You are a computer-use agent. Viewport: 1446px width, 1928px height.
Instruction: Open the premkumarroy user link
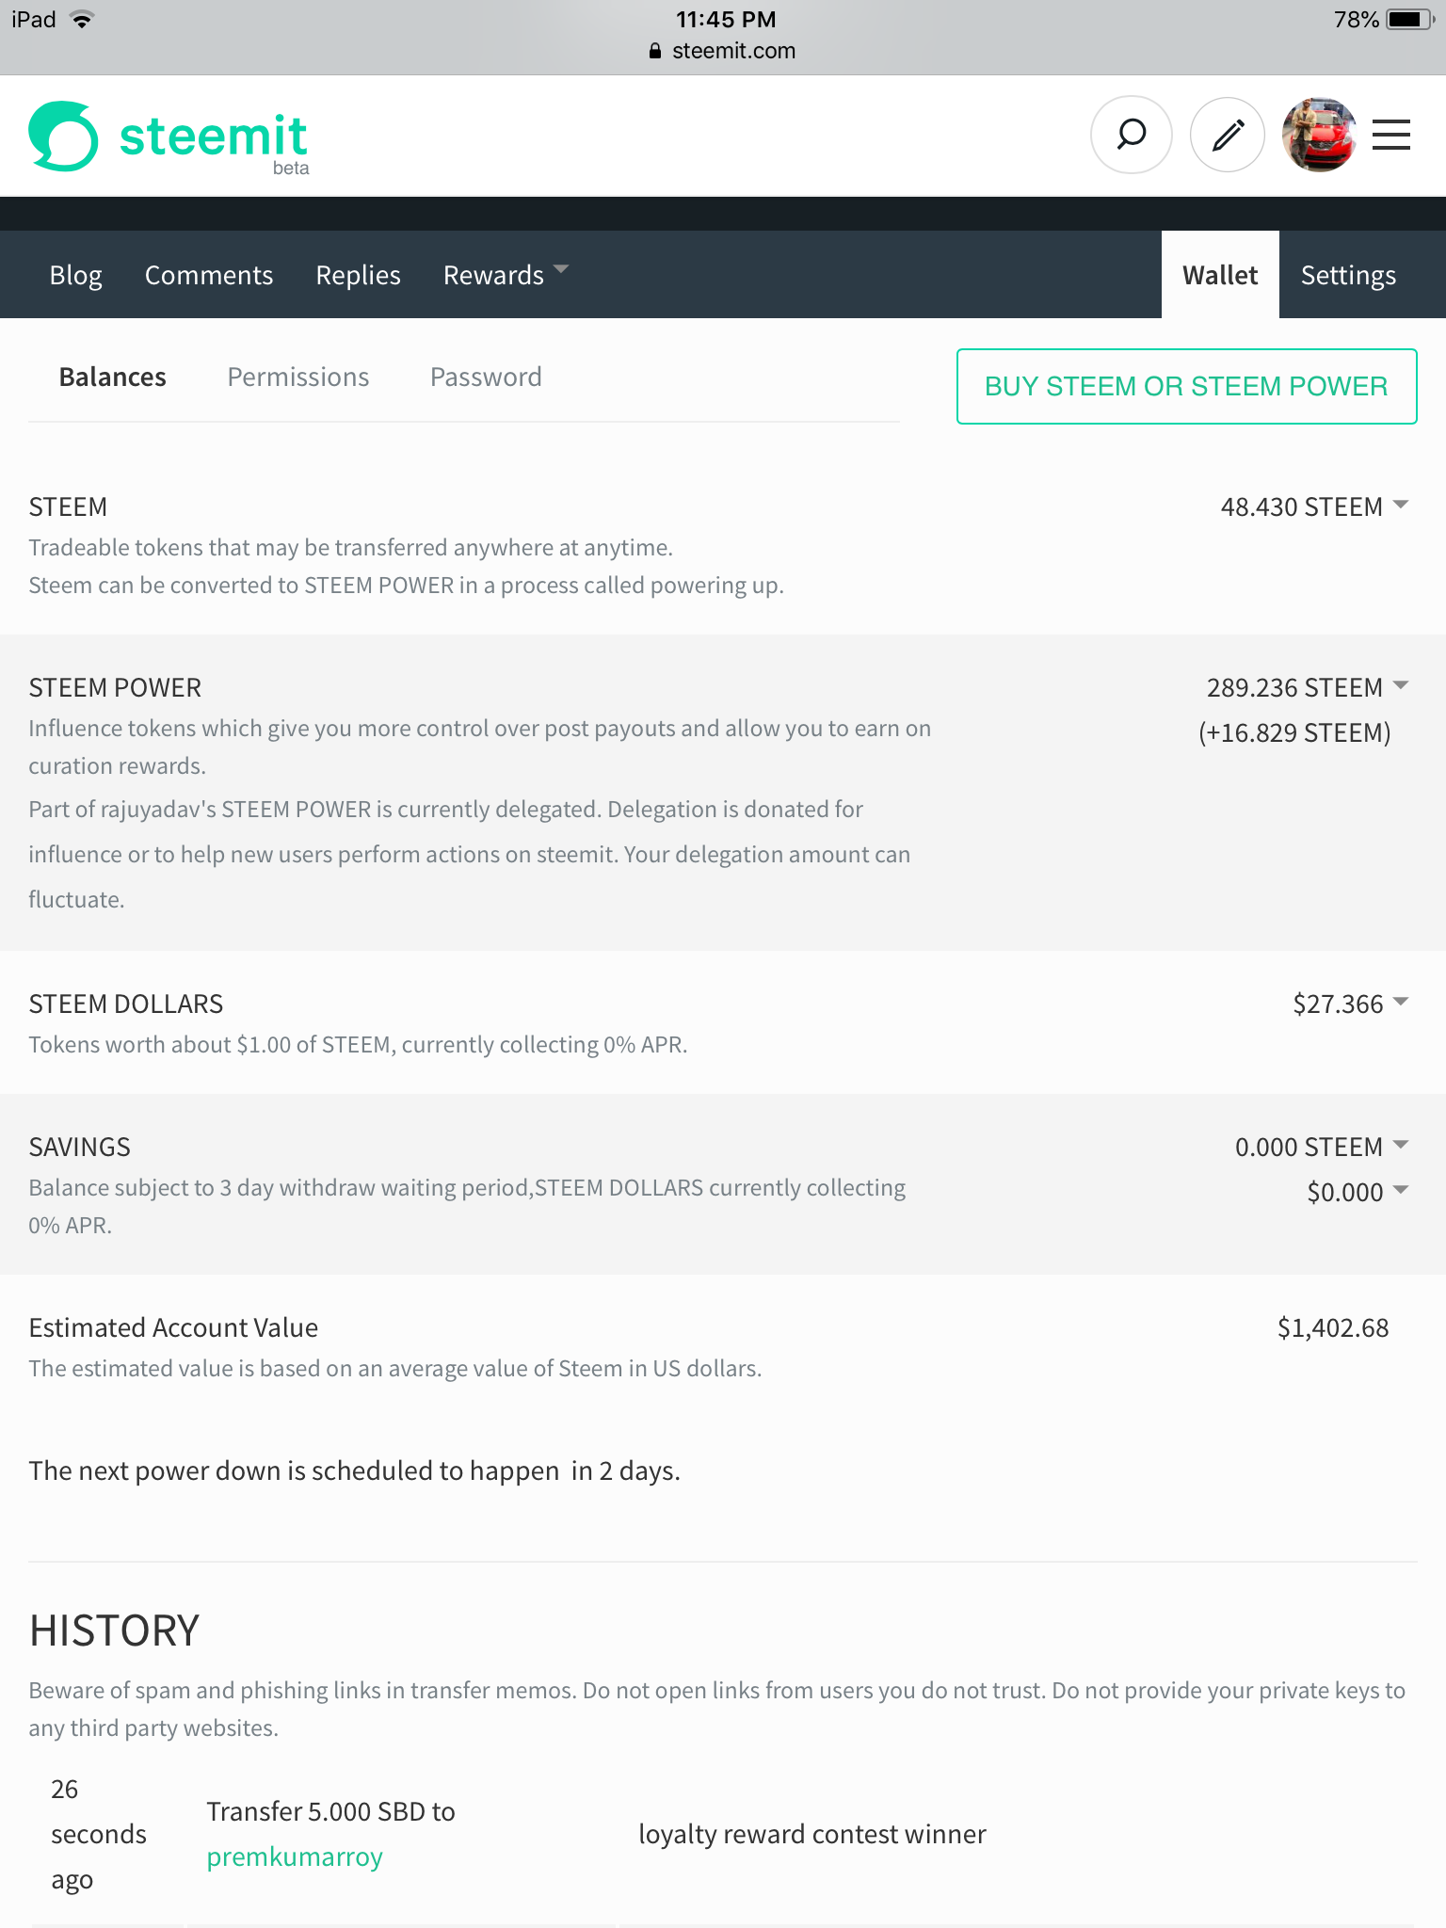coord(295,1856)
